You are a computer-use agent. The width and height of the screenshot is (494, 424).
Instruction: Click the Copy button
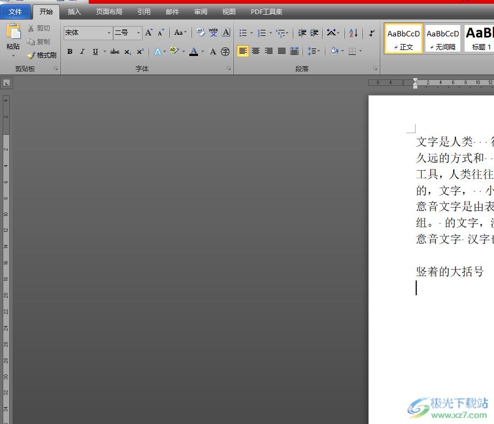pos(39,41)
